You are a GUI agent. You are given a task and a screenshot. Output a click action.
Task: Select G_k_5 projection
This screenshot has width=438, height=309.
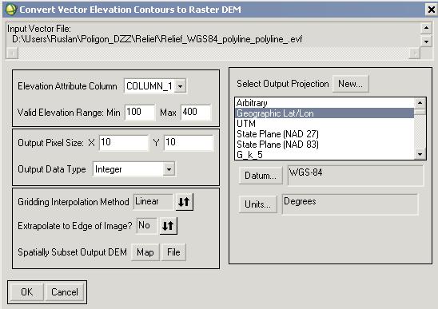click(x=325, y=155)
